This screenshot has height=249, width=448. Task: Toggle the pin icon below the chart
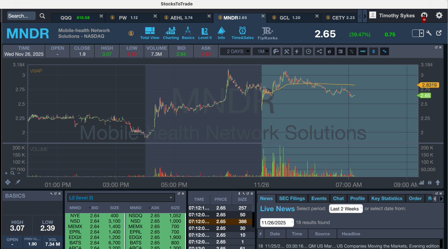[x=18, y=182]
